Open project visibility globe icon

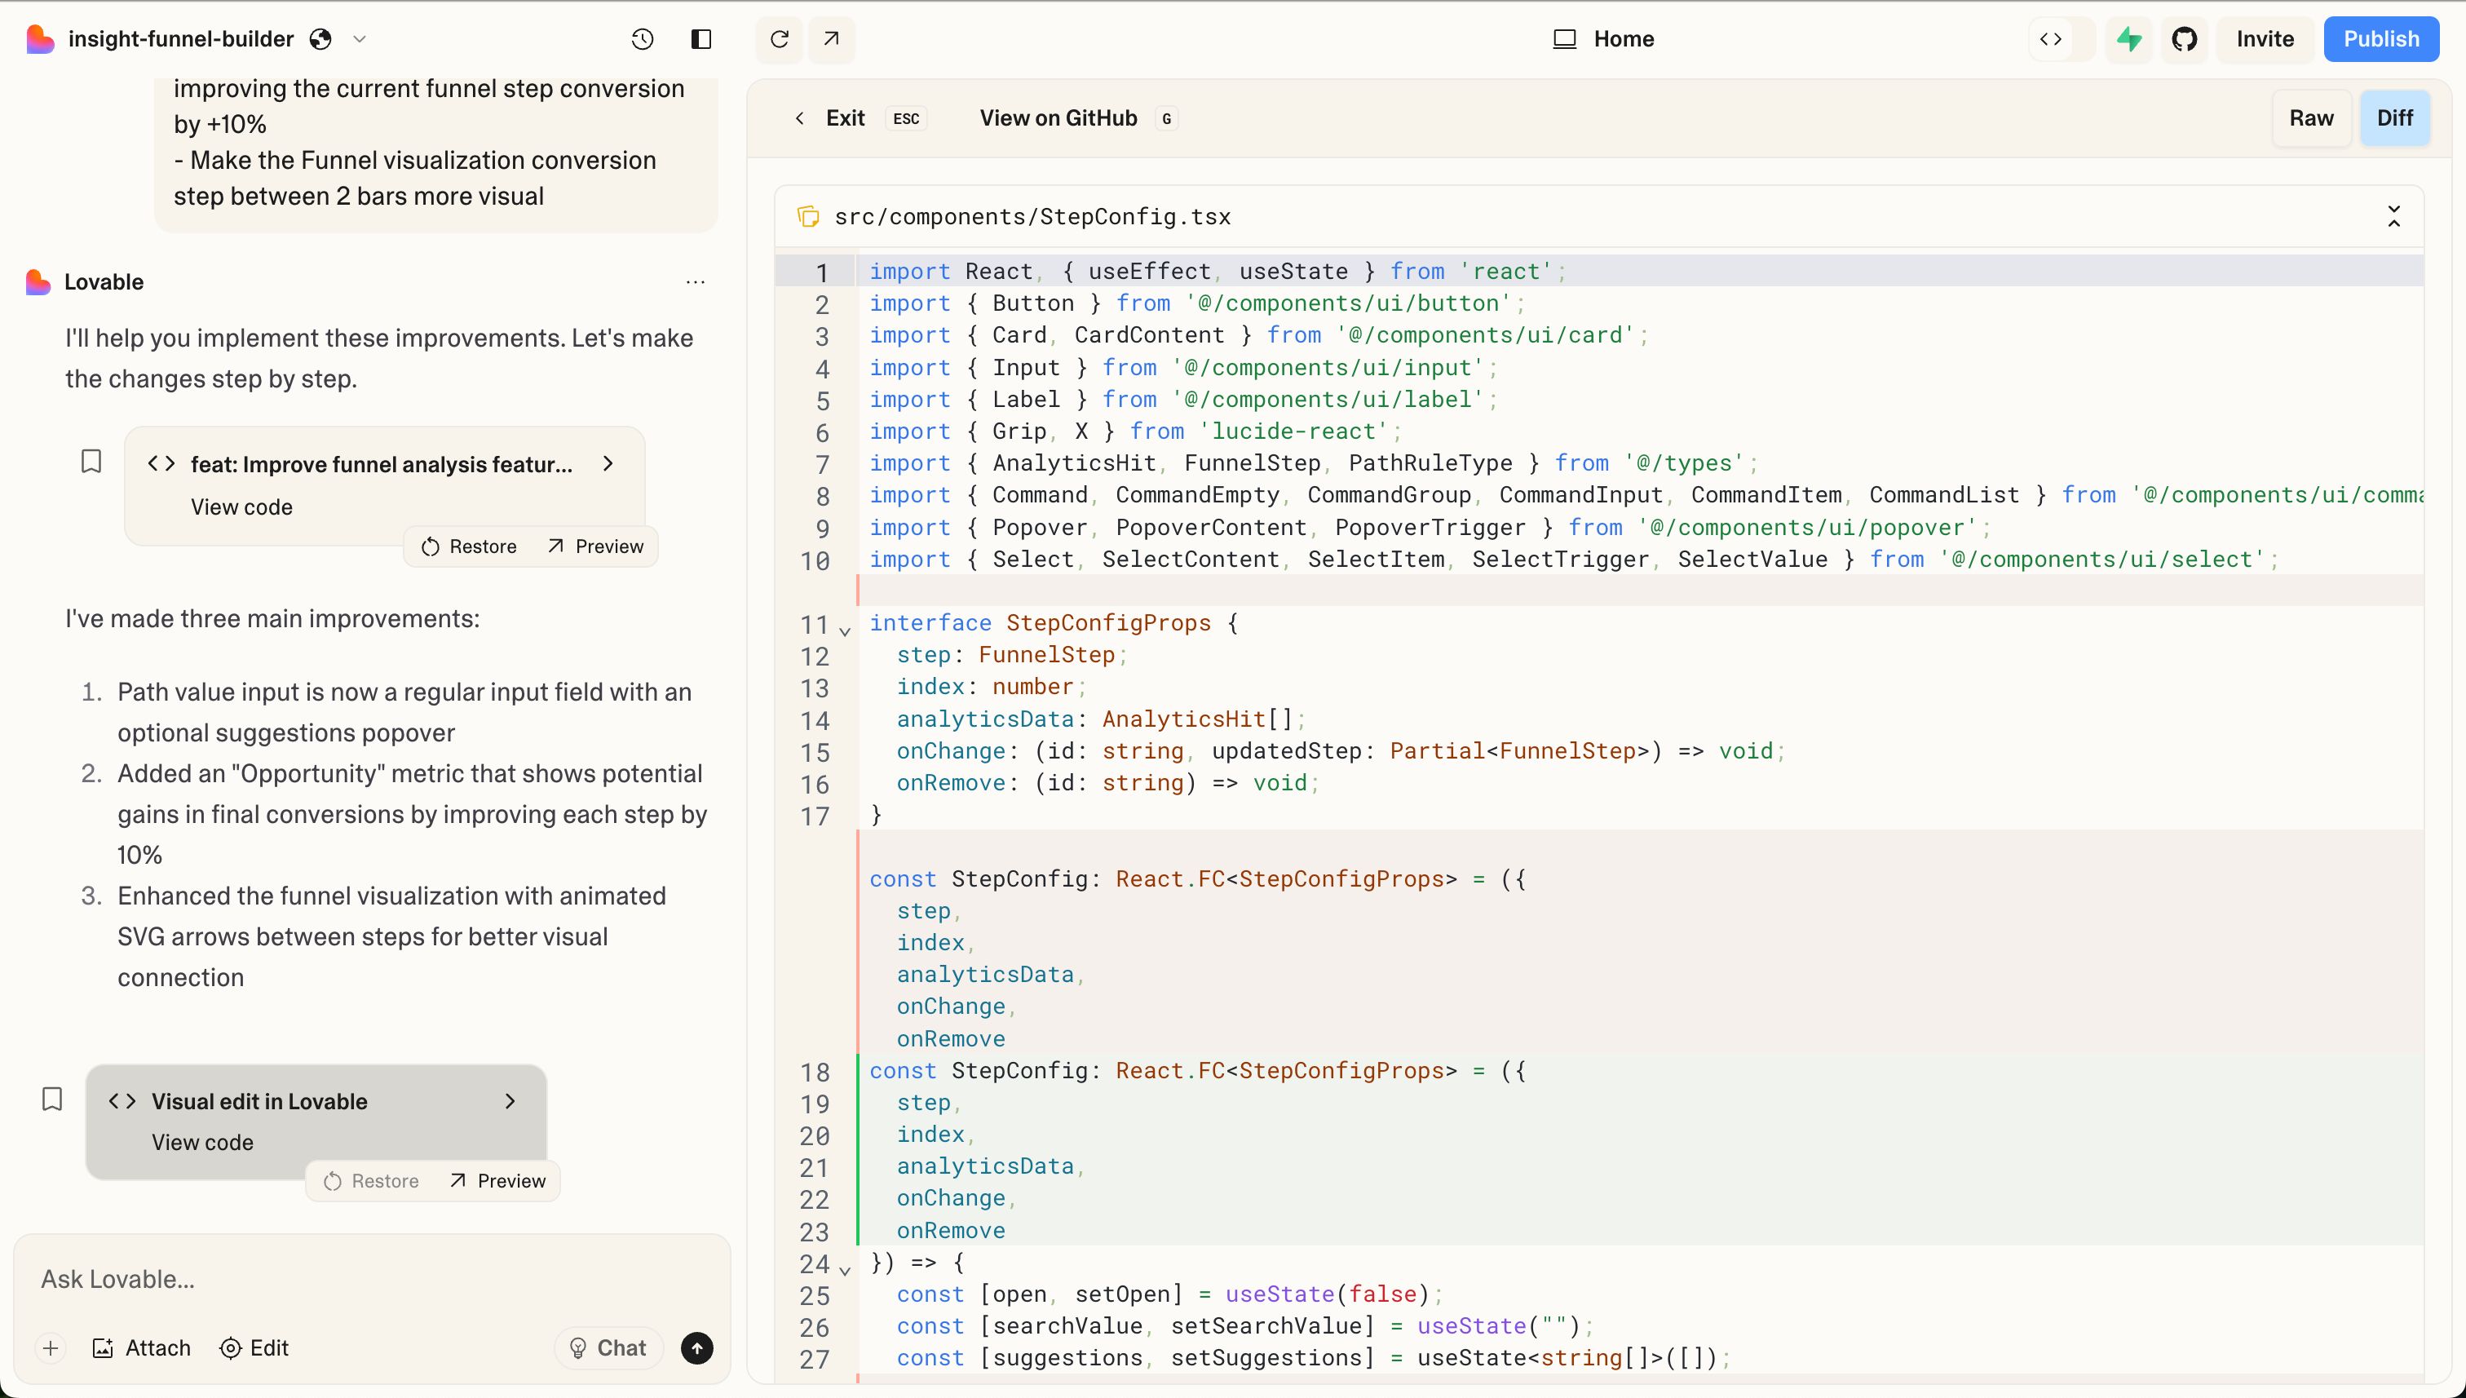pos(320,39)
